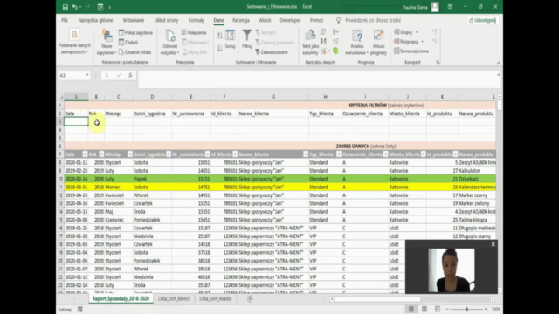Switch to Recenzja tab
This screenshot has height=314, width=559.
pyautogui.click(x=241, y=20)
